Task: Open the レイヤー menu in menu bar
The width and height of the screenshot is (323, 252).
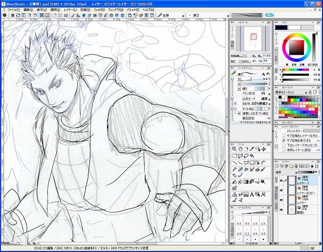Action: click(x=70, y=10)
